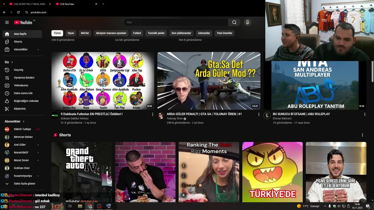Open Beğendiğim videolar
The width and height of the screenshot is (374, 210).
(22, 101)
